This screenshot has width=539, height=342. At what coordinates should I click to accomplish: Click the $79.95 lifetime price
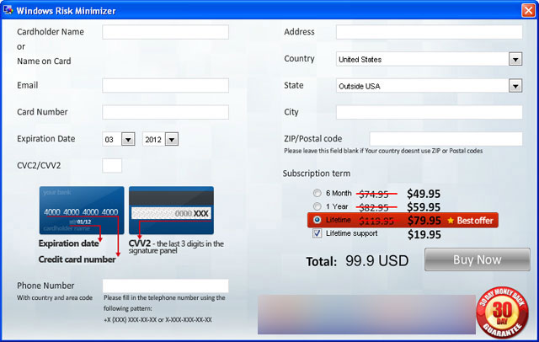(x=424, y=221)
